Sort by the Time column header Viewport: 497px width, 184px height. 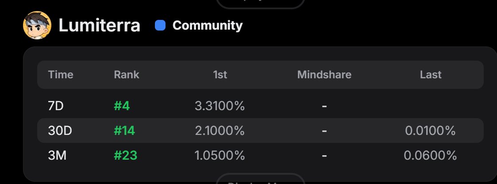(x=61, y=75)
